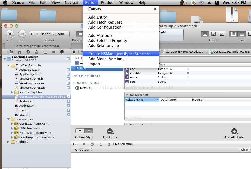Select the Default configuration
The width and height of the screenshot is (251, 169).
(83, 88)
